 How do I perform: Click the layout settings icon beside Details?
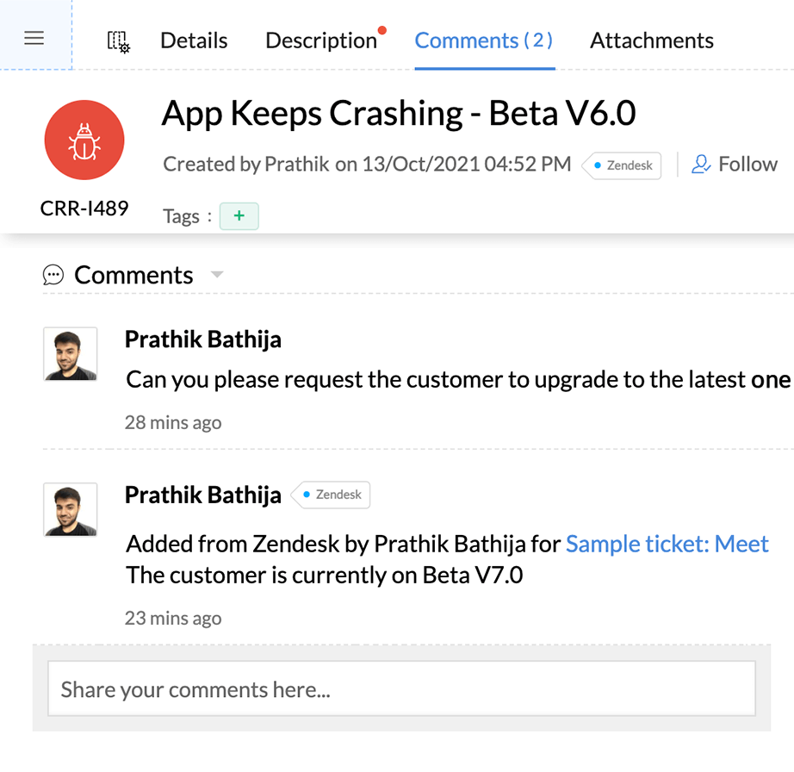pyautogui.click(x=118, y=40)
